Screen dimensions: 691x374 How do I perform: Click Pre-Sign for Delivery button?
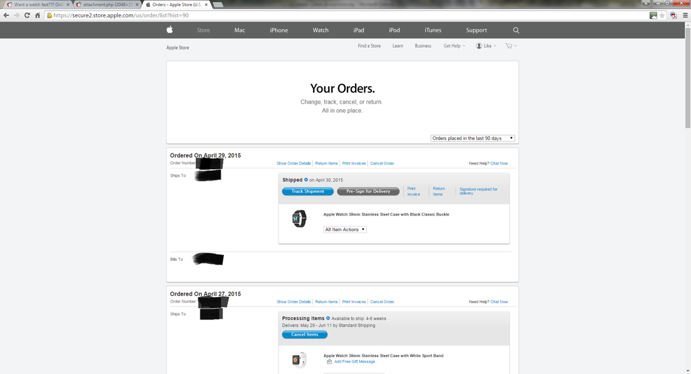point(368,191)
